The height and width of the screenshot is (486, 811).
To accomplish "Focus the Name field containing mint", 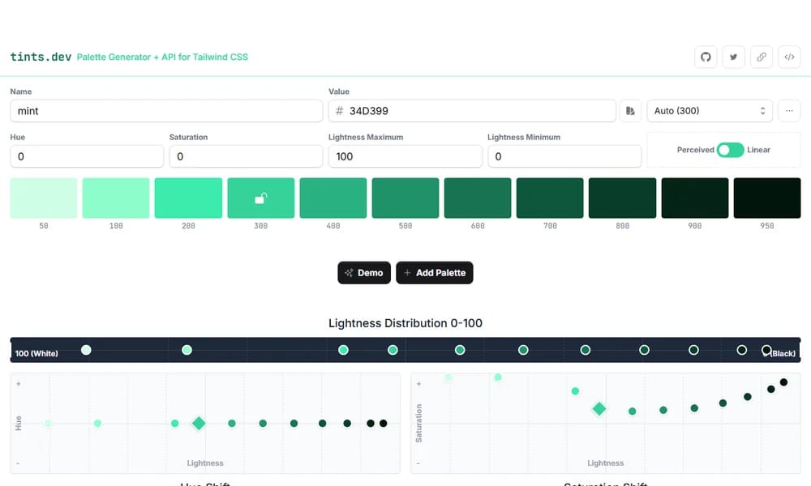I will [166, 111].
